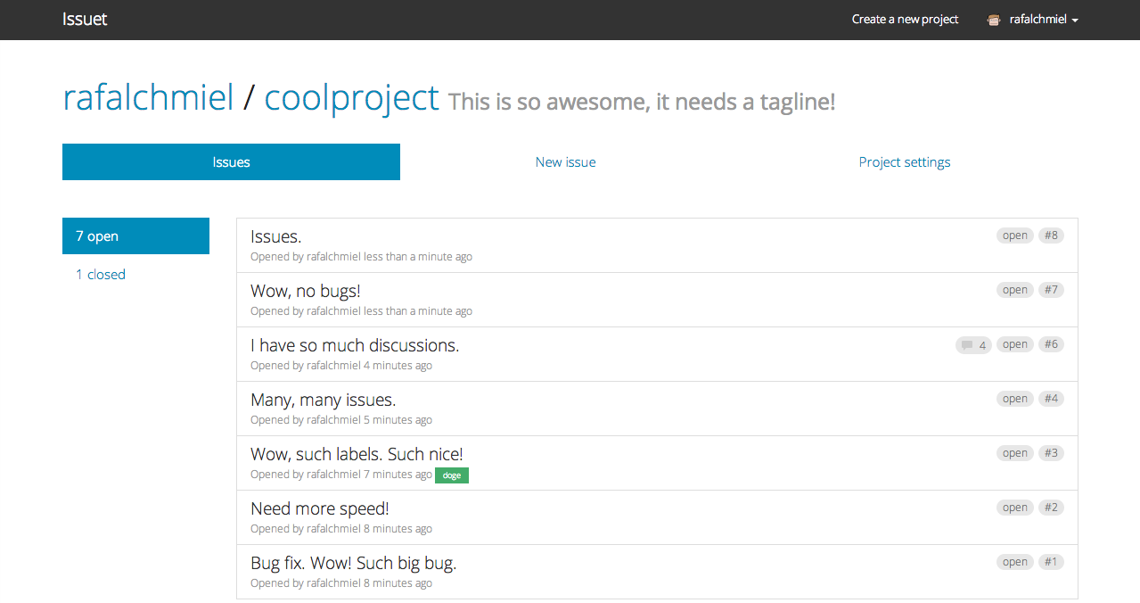Viewport: 1140px width, 603px height.
Task: Open the Need more speed! issue
Action: pyautogui.click(x=320, y=508)
